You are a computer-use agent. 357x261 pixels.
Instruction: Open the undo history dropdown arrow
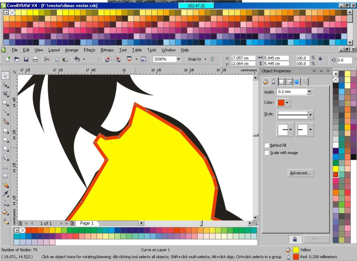point(84,59)
